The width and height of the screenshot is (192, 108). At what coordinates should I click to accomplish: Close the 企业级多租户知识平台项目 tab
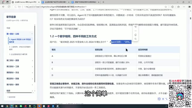69,2
